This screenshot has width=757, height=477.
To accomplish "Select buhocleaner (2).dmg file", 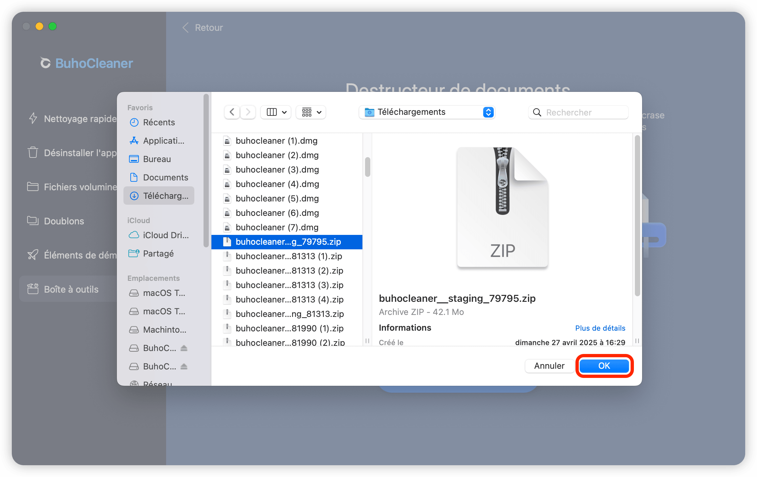I will [x=287, y=155].
